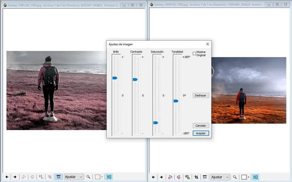Open resize tool in left window toolbar
This screenshot has width=292, height=182.
(x=41, y=177)
